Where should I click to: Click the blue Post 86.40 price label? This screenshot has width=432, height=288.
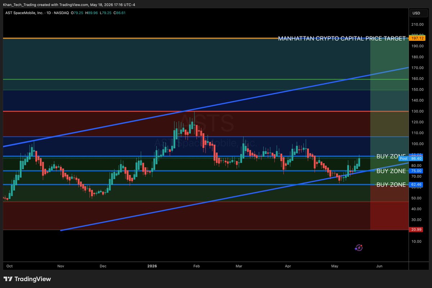click(410, 158)
